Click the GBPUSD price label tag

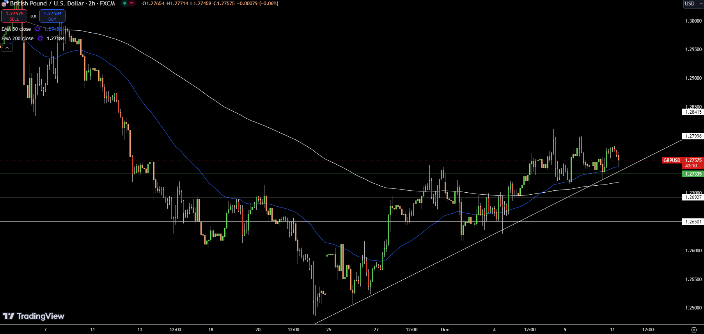coord(672,160)
